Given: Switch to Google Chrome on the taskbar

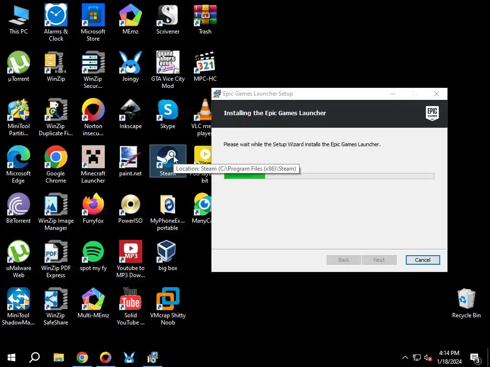Looking at the screenshot, I should (x=82, y=357).
